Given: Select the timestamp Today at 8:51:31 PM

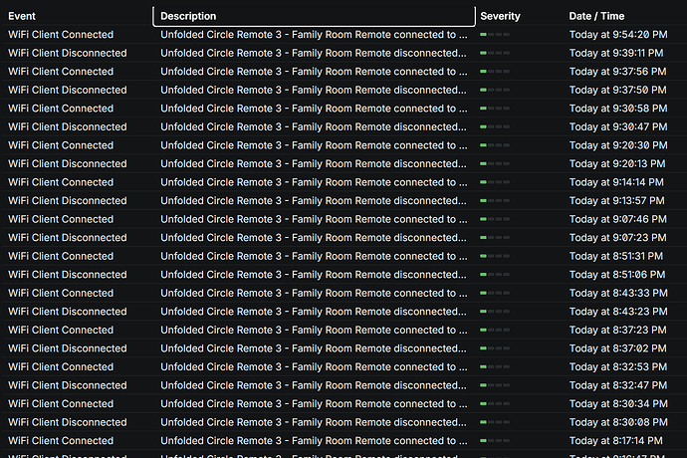Looking at the screenshot, I should point(616,256).
